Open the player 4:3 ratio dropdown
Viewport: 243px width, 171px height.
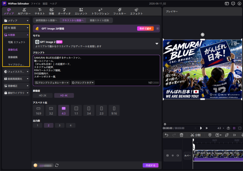pyautogui.click(x=221, y=128)
